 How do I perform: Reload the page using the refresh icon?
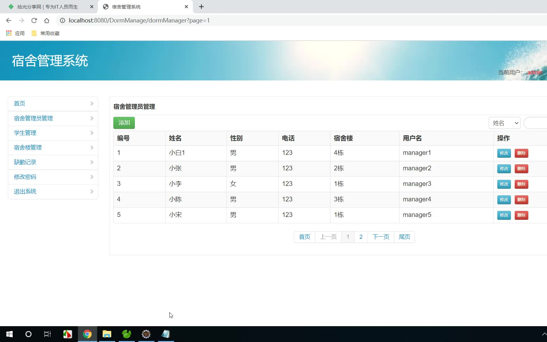coord(34,20)
